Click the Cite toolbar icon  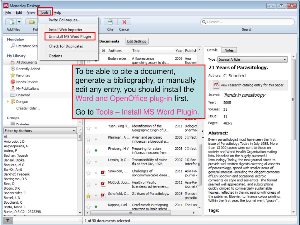(110, 22)
